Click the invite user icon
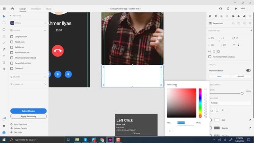Image resolution: width=254 pixels, height=143 pixels. click(221, 9)
